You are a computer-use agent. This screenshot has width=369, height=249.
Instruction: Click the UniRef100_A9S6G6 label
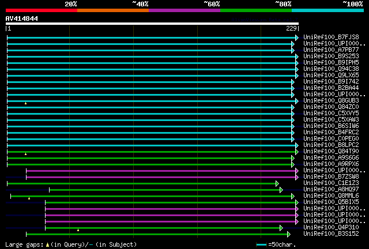[331, 158]
